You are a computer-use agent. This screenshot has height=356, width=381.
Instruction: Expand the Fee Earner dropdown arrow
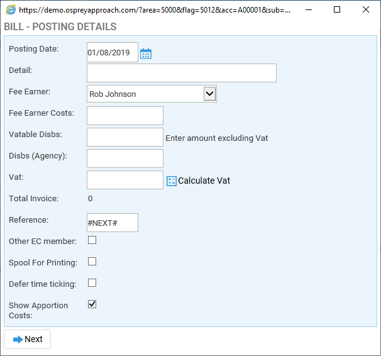(x=210, y=94)
